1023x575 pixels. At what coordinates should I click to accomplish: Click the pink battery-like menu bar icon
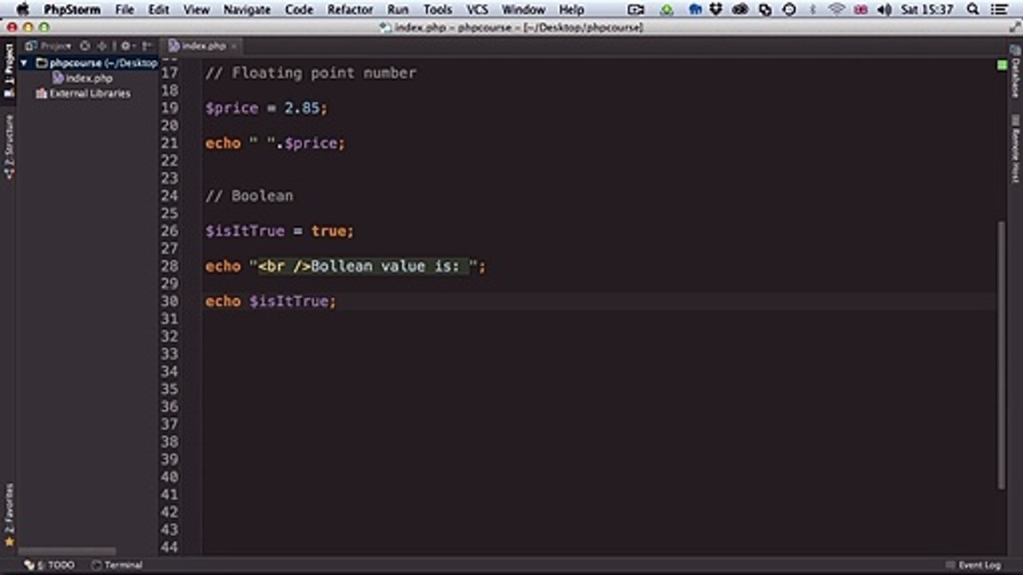coord(861,10)
